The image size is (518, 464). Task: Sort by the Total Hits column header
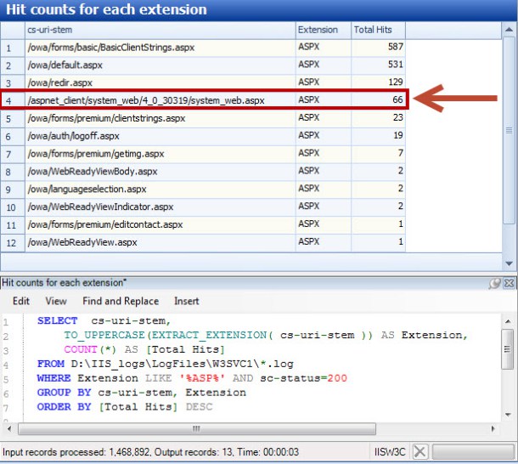(x=378, y=30)
